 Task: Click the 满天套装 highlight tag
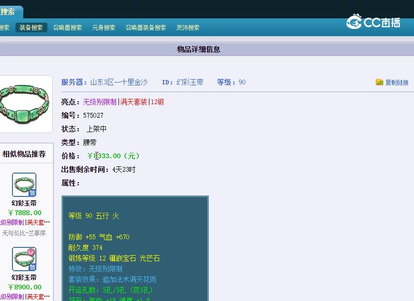point(133,102)
